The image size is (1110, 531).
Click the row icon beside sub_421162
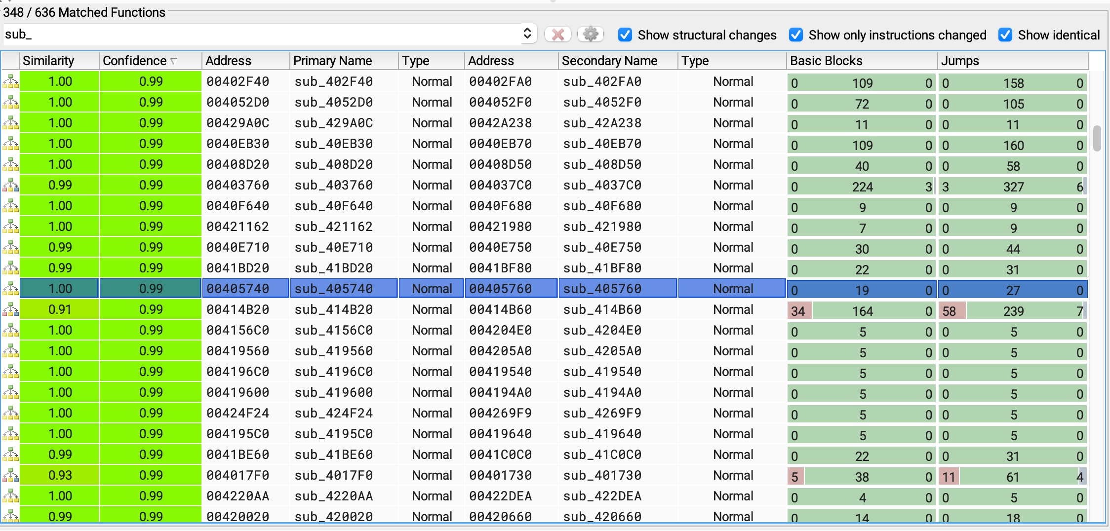click(x=10, y=227)
